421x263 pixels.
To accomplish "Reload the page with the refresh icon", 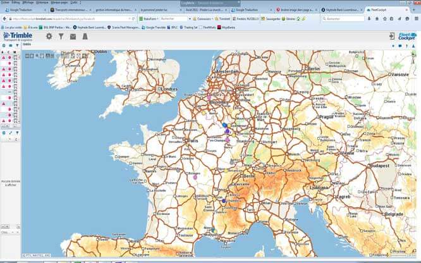I will click(x=133, y=19).
